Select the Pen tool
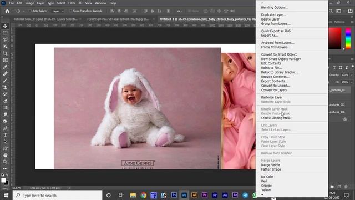This screenshot has width=355, height=200. [x=5, y=128]
